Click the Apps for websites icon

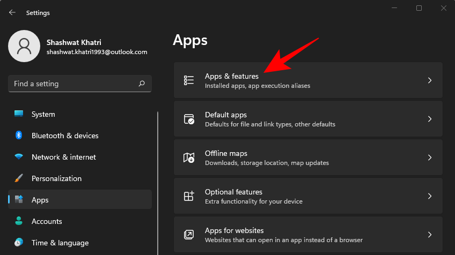(189, 235)
